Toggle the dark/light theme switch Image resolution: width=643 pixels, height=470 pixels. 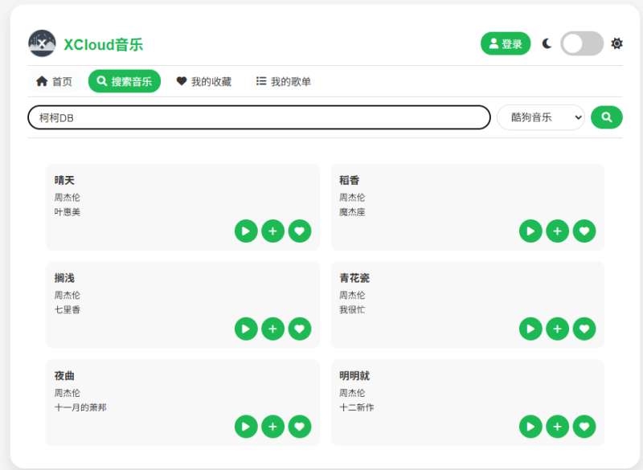582,43
